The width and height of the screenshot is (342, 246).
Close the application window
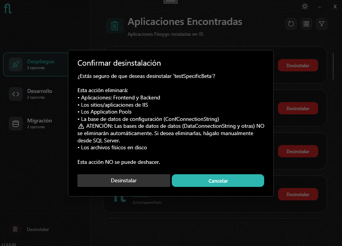(x=335, y=7)
